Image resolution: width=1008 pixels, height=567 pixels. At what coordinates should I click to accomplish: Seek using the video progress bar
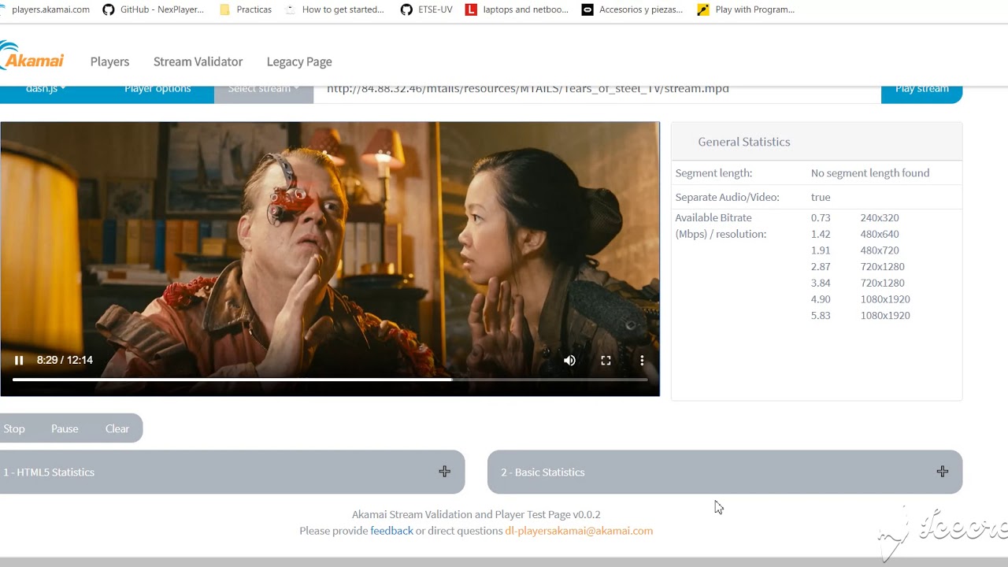click(330, 380)
